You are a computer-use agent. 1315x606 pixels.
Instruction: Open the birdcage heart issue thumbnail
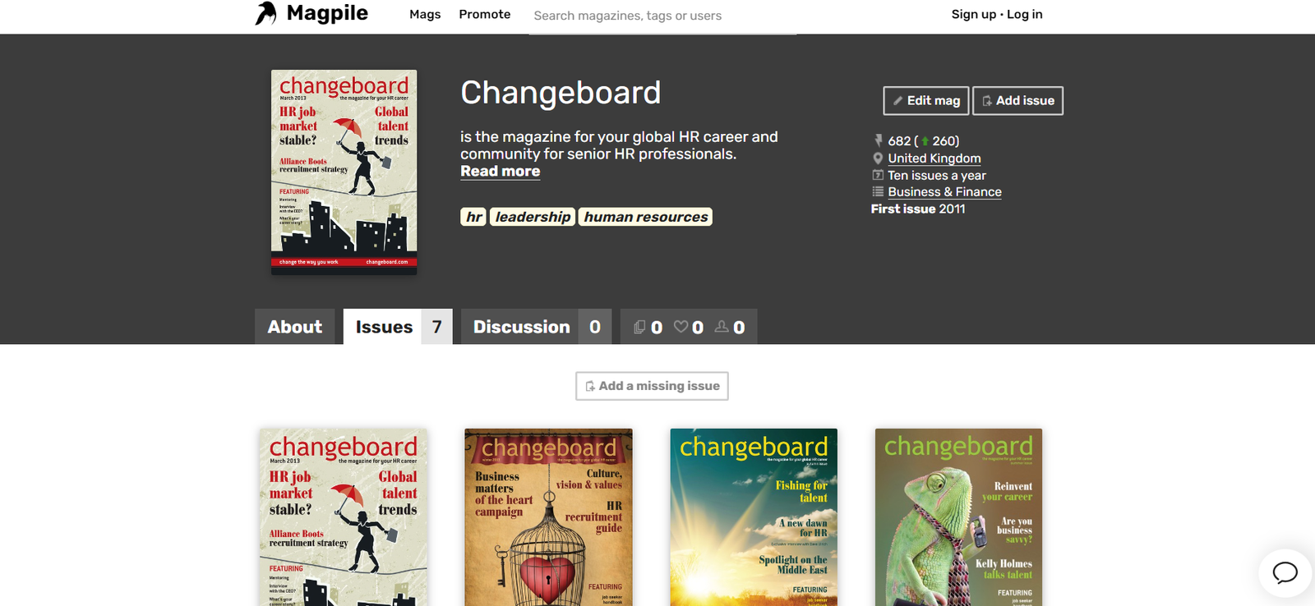click(548, 517)
